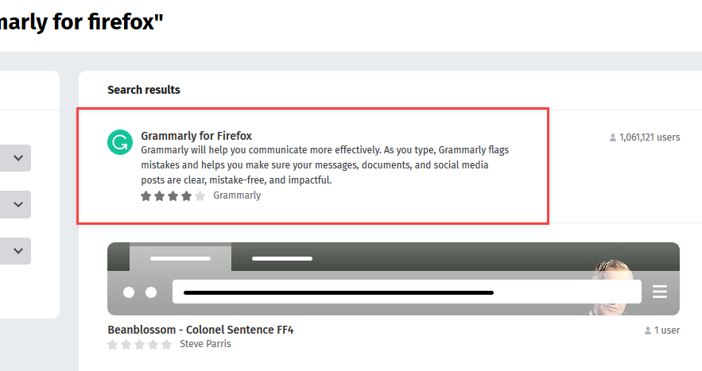
Task: Click the Steve Parris author name
Action: 205,345
